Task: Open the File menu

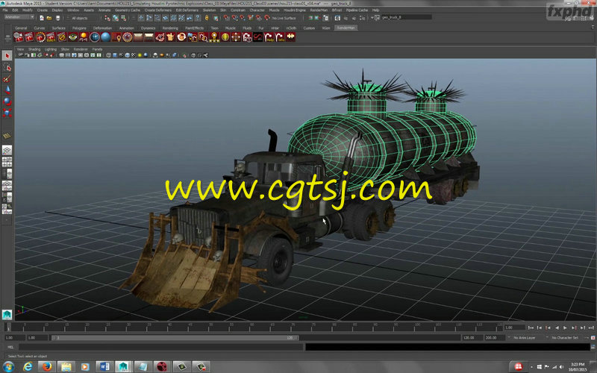Action: click(5, 10)
